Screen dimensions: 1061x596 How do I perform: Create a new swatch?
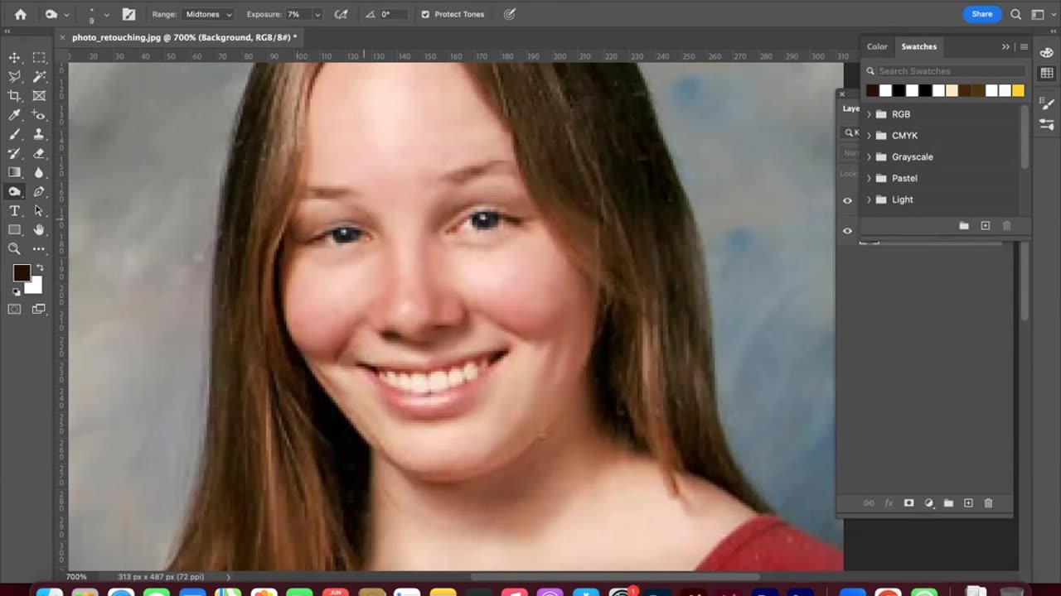(985, 226)
